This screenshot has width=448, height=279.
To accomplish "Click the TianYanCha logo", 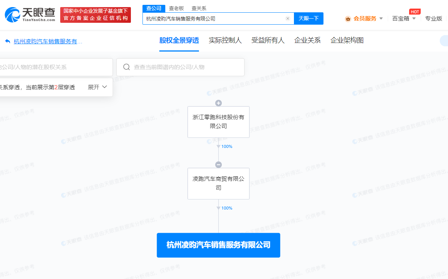I will (x=30, y=15).
